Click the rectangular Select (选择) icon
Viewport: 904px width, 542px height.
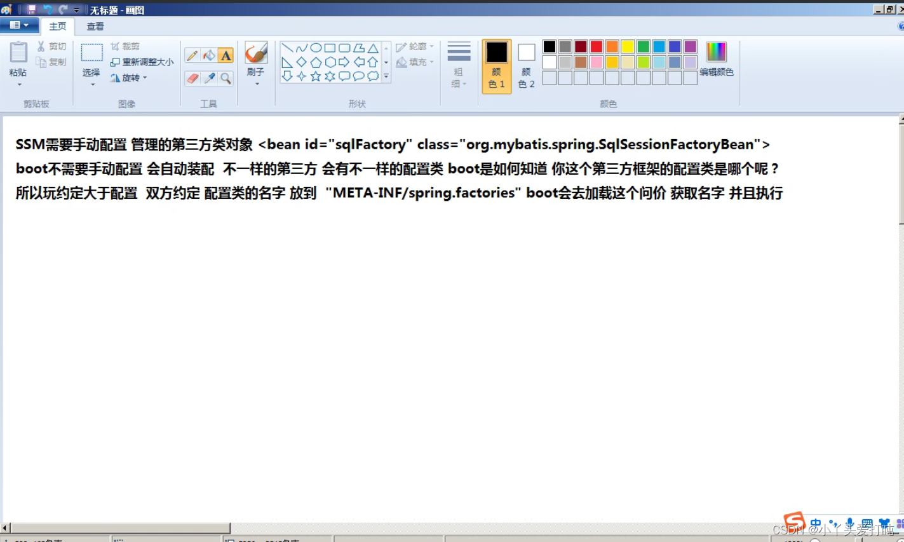pos(91,53)
